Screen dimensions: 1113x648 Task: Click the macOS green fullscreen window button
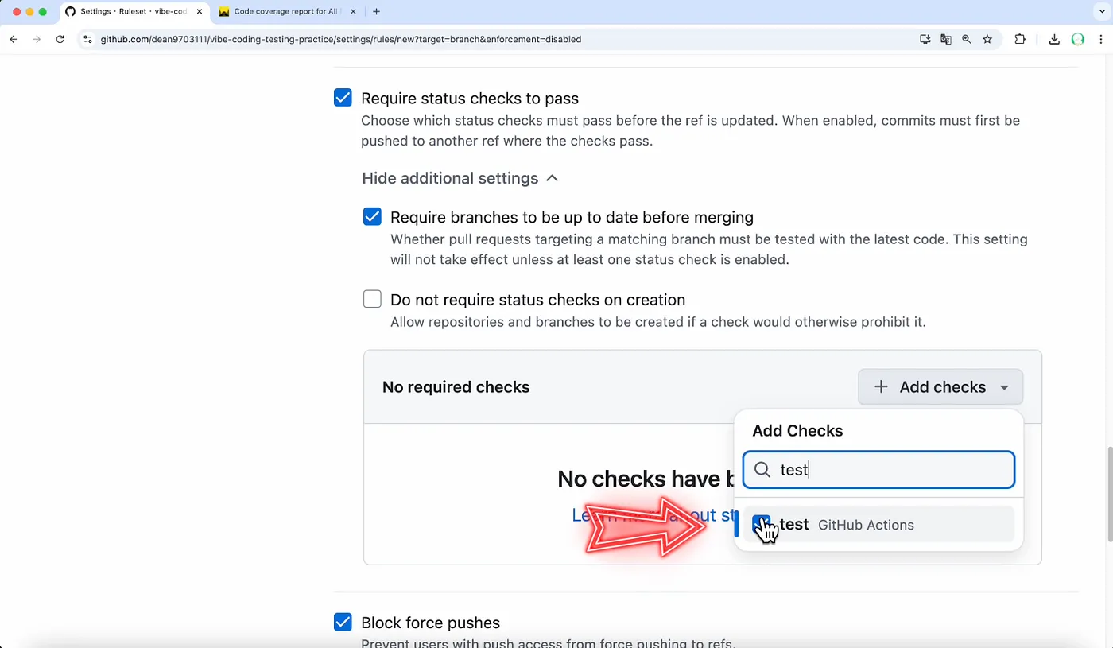[x=43, y=12]
